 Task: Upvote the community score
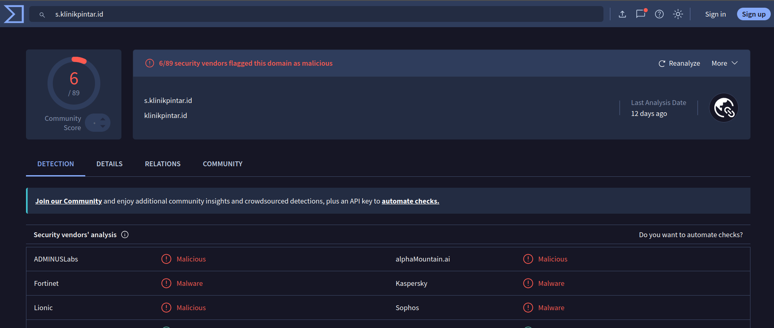coord(103,119)
